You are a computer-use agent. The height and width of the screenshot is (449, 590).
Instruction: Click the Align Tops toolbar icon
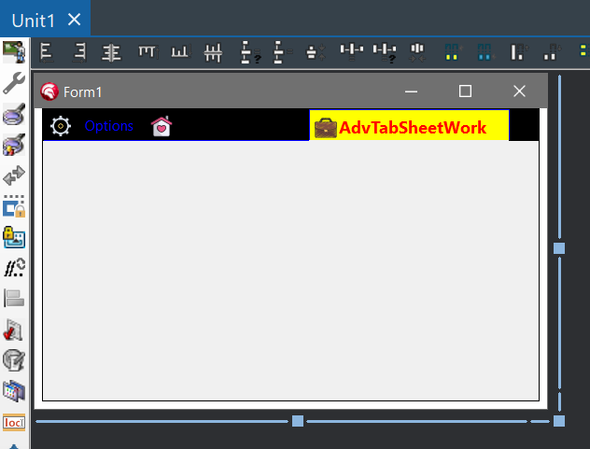coord(147,52)
